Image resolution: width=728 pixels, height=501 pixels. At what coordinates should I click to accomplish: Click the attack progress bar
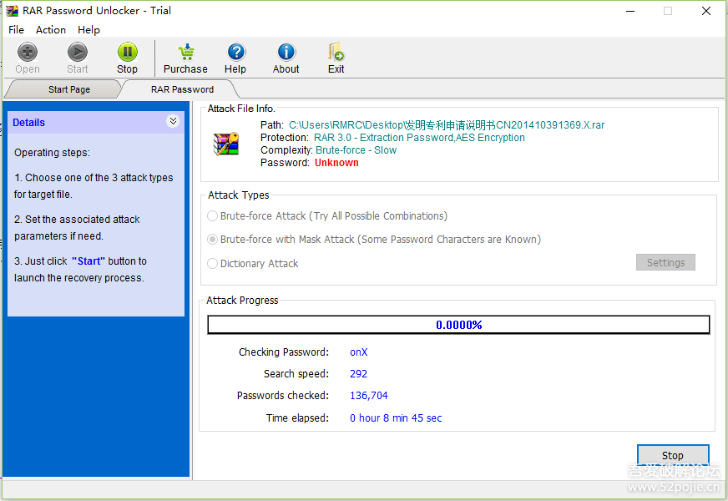(458, 325)
